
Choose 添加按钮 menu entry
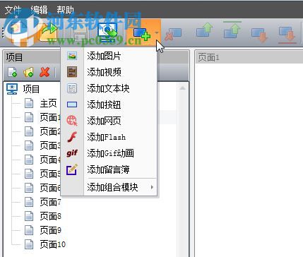[x=109, y=104]
